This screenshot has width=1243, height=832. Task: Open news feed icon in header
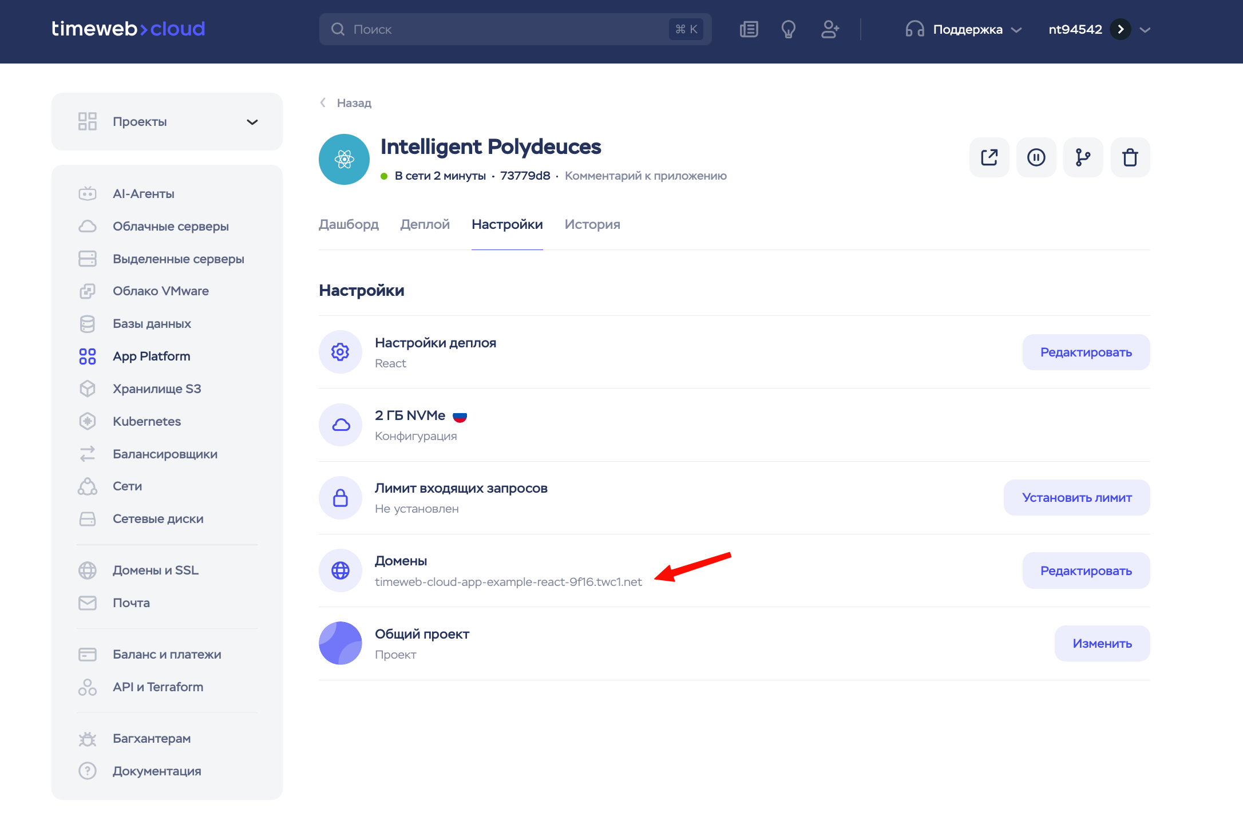pos(749,29)
